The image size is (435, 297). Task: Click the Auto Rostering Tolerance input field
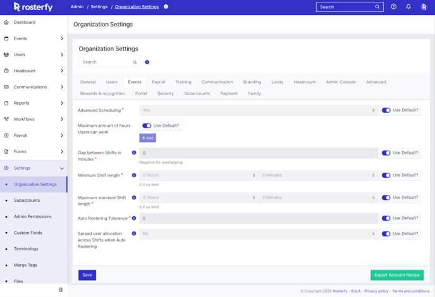pyautogui.click(x=259, y=218)
